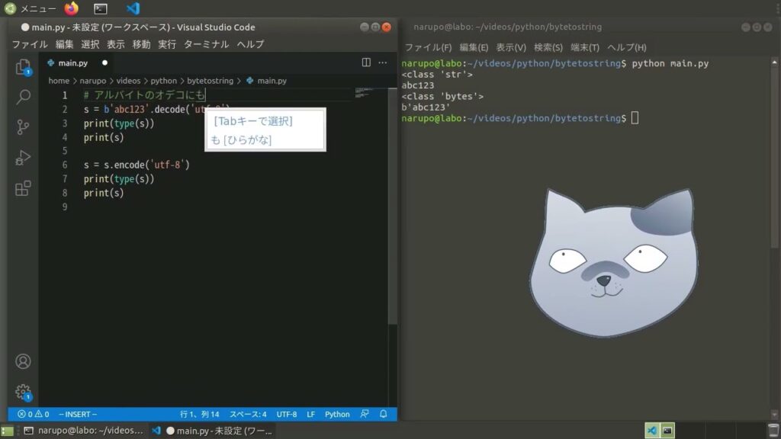Select the main.py editor tab
This screenshot has width=781, height=439.
(x=73, y=62)
